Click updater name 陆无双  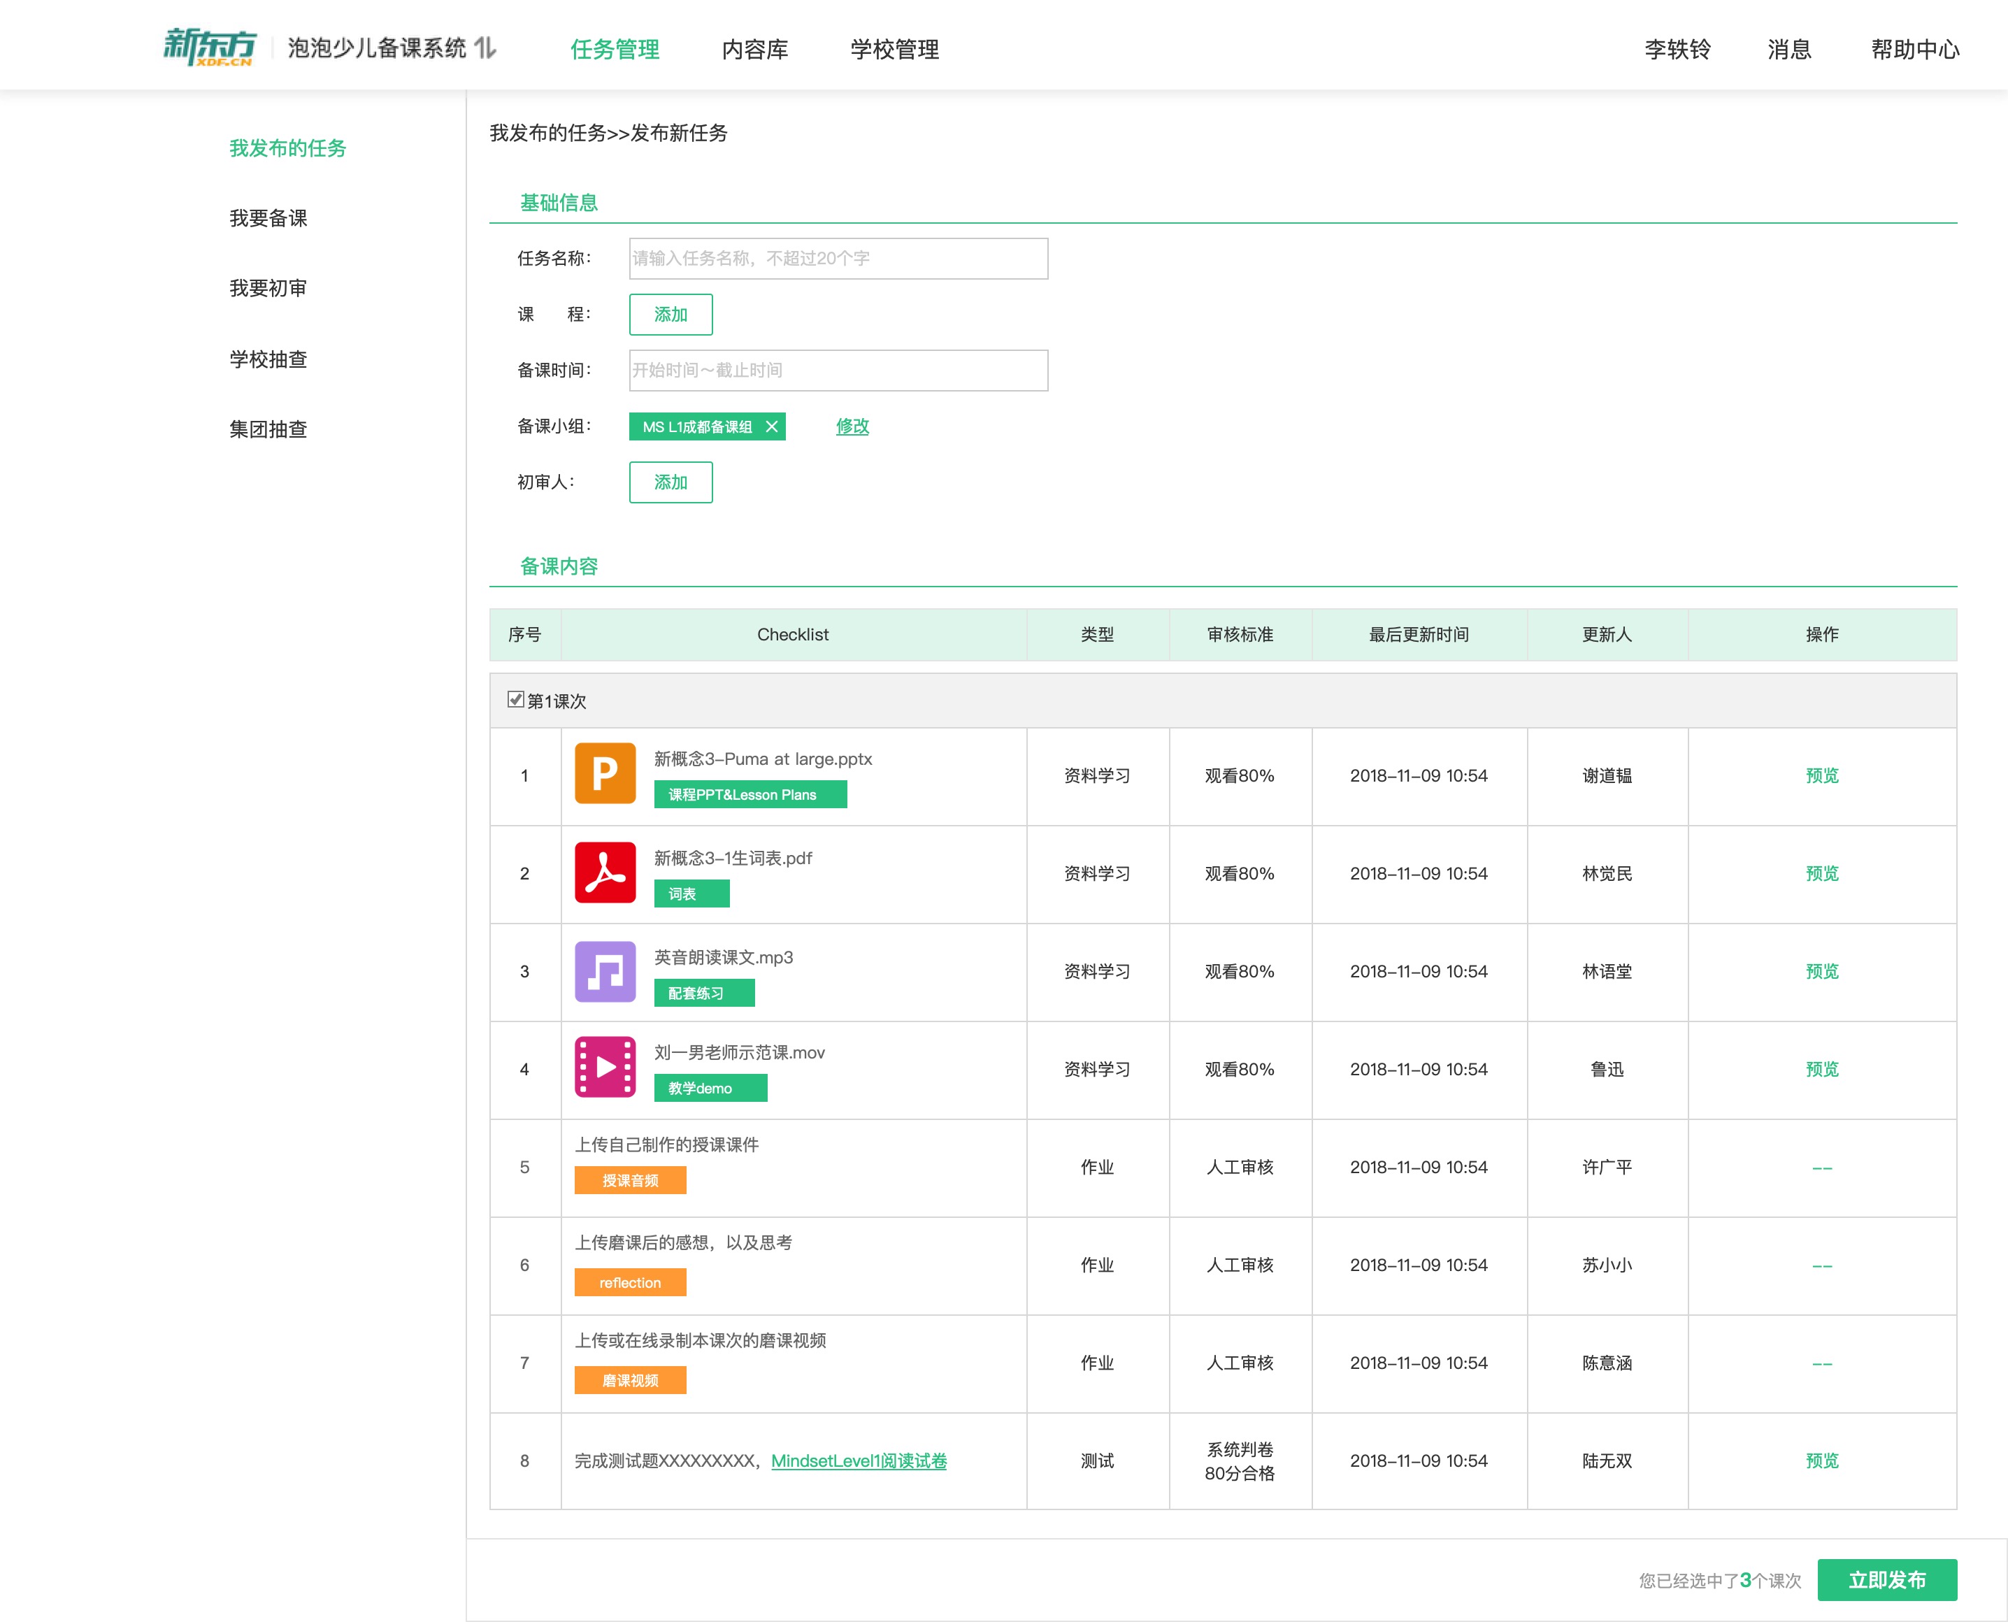1607,1460
